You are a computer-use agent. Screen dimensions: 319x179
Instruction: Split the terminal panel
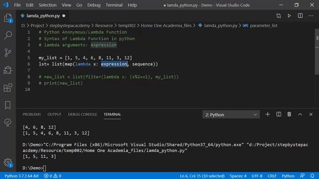pos(279,114)
